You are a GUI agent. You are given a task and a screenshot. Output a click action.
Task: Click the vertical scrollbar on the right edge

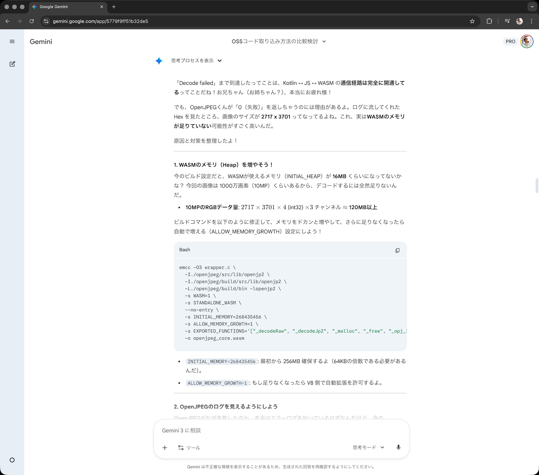536,185
